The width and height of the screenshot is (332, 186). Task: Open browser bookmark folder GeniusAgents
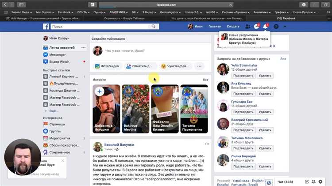(170, 12)
